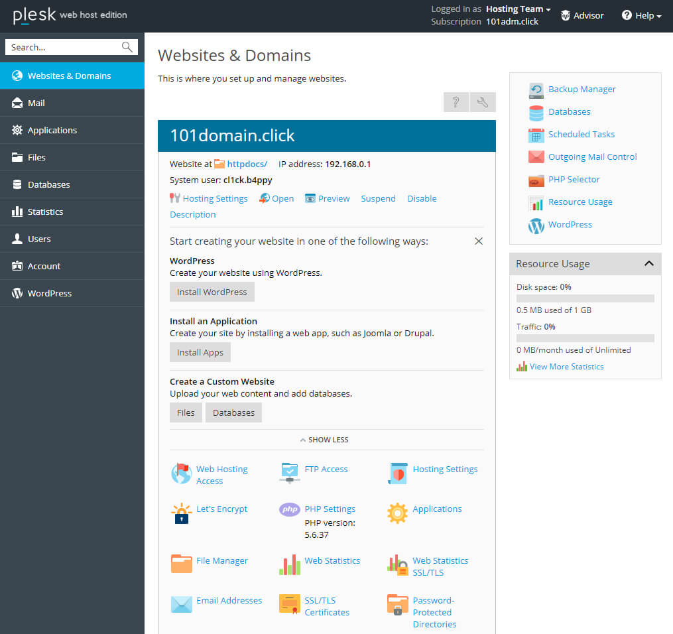Screen dimensions: 673x634
Task: Click the Databases button under Custom Website
Action: (x=233, y=412)
